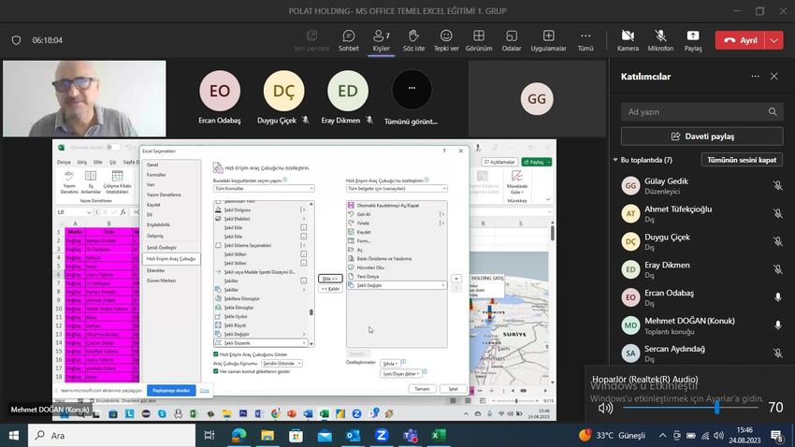Image resolution: width=795 pixels, height=447 pixels.
Task: Click the Windows 'Ara' search box
Action: 111,436
